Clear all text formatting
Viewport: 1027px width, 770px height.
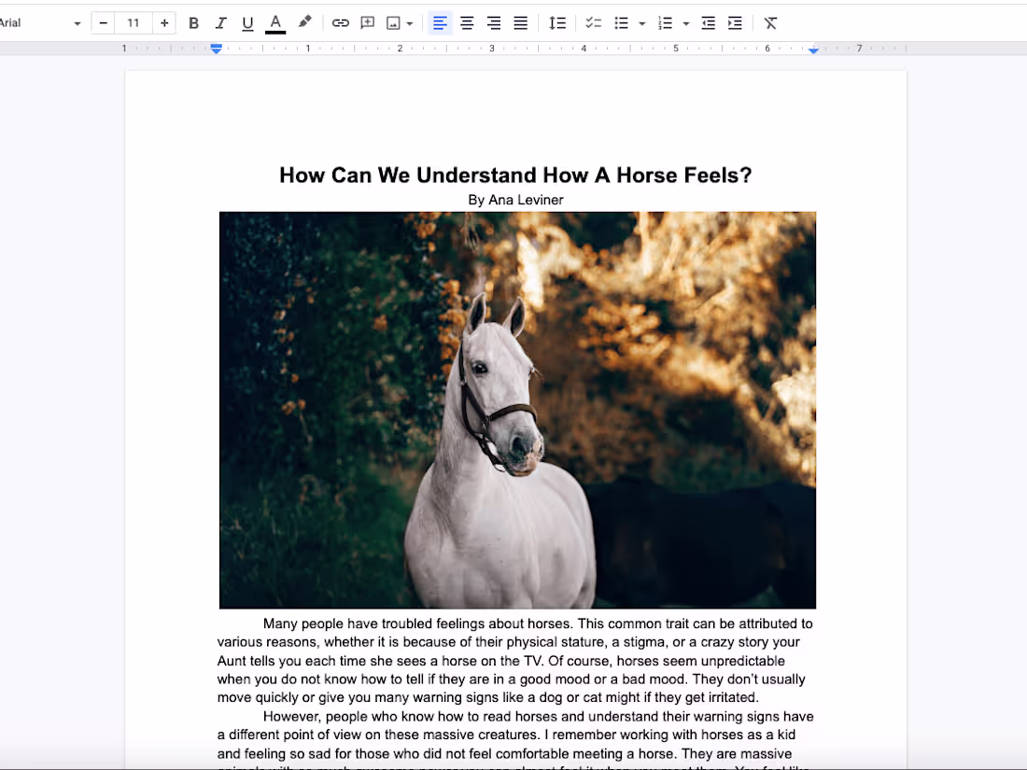770,22
